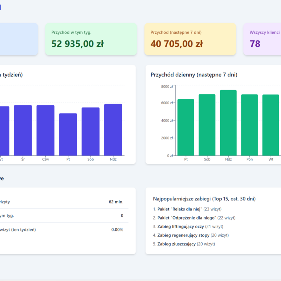The width and height of the screenshot is (281, 281).
Task: Open the Wszyscy klienci card showing 78
Action: point(262,39)
